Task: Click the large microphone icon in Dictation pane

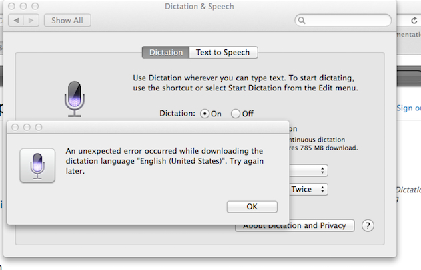Action: [x=75, y=99]
